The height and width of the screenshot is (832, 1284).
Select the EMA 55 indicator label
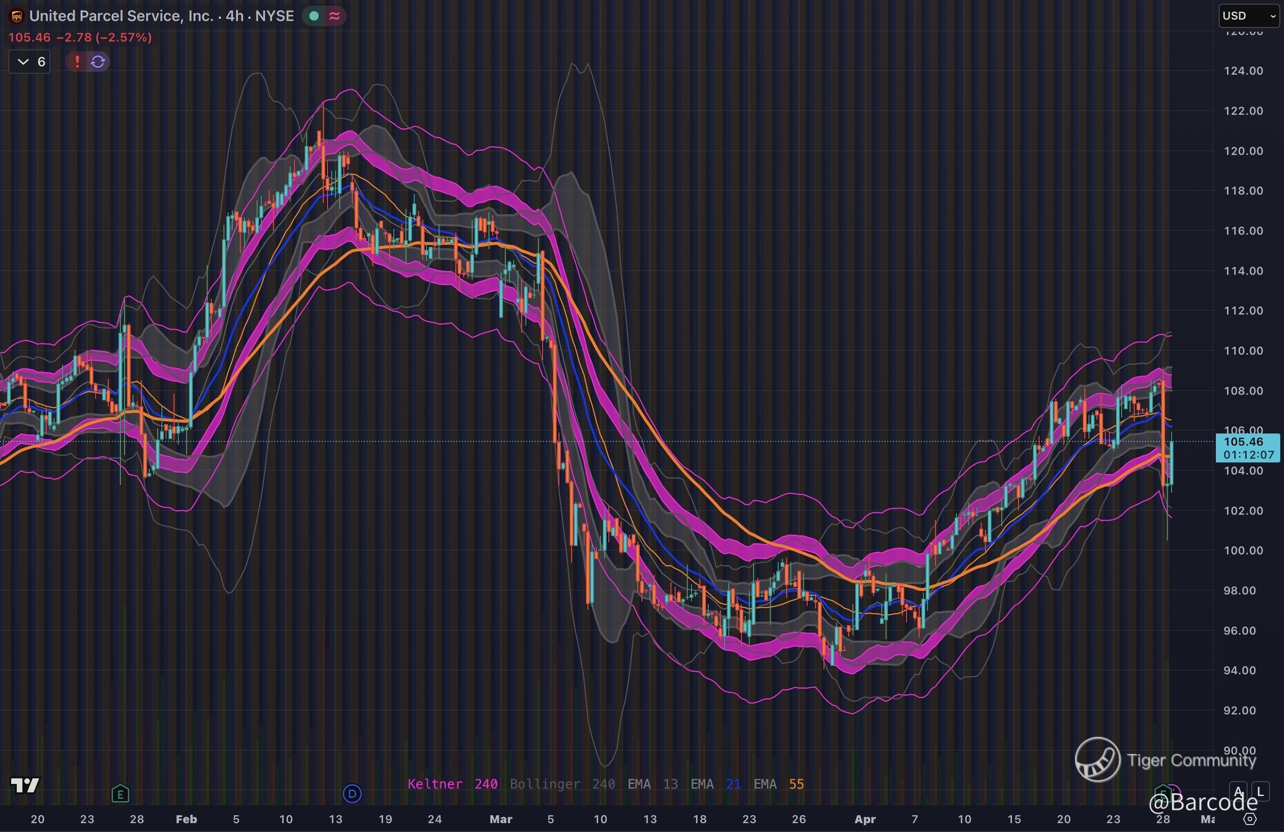[x=779, y=784]
